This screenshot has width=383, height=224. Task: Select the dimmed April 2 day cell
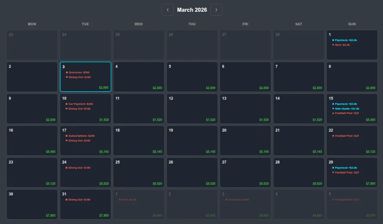click(x=192, y=205)
